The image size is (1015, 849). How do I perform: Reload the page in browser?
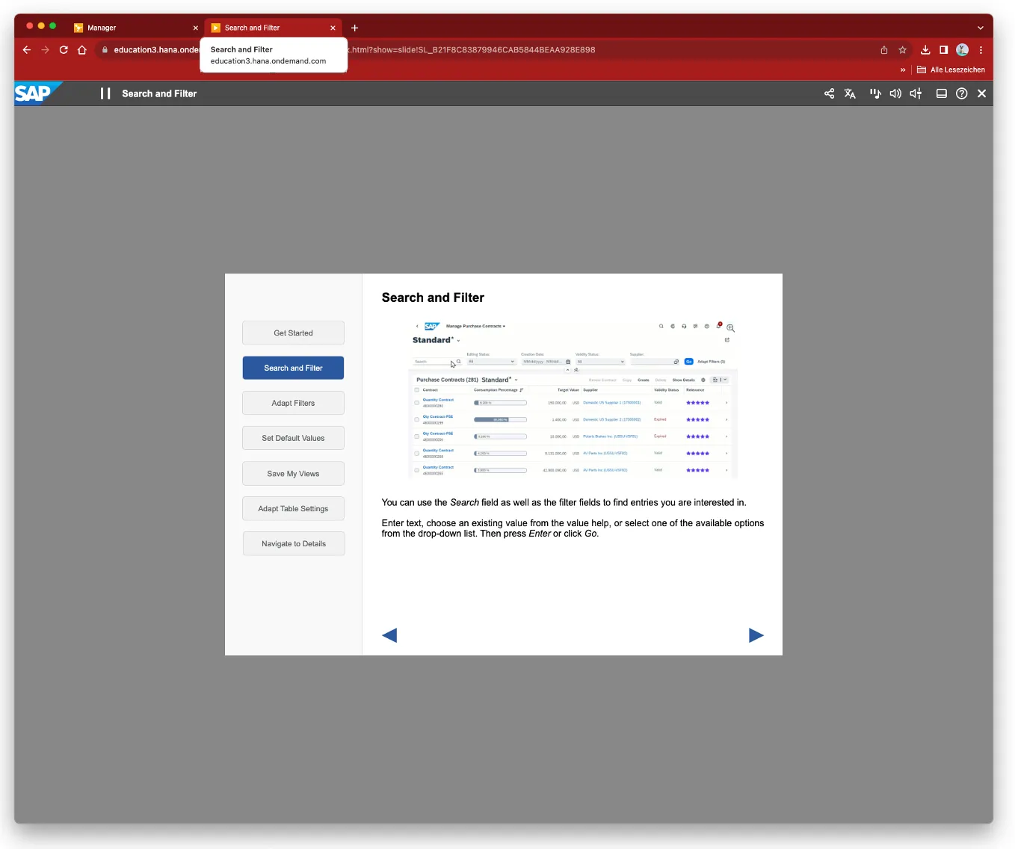click(64, 50)
